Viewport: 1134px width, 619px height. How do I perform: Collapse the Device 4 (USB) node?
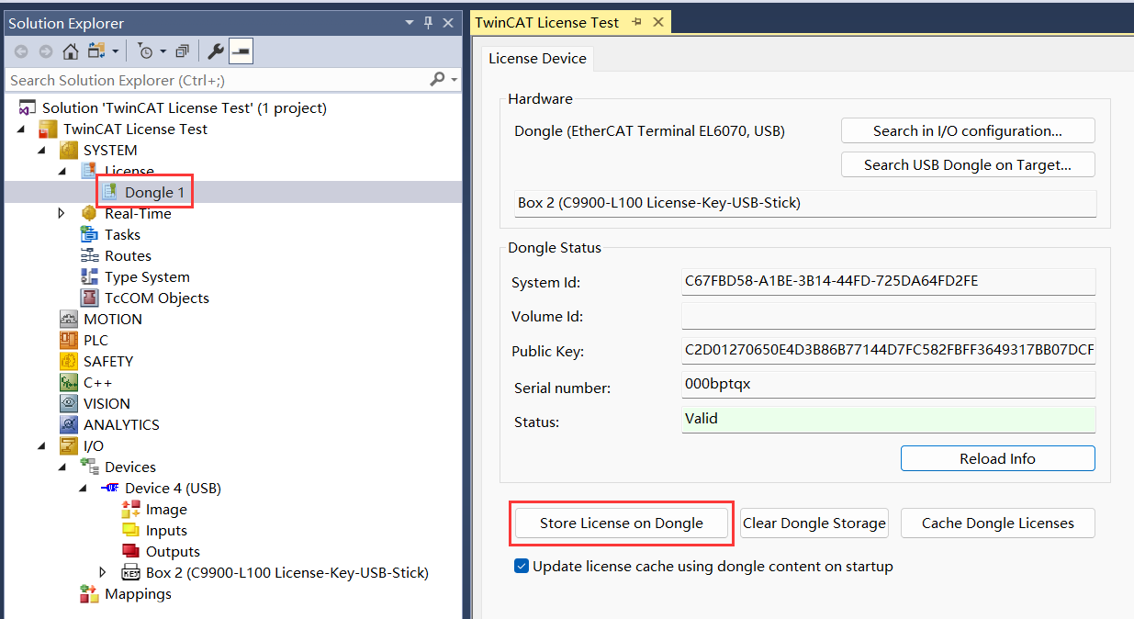pos(84,488)
